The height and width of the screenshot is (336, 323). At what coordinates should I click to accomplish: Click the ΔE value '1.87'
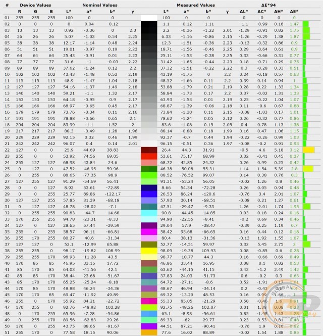click(x=294, y=37)
